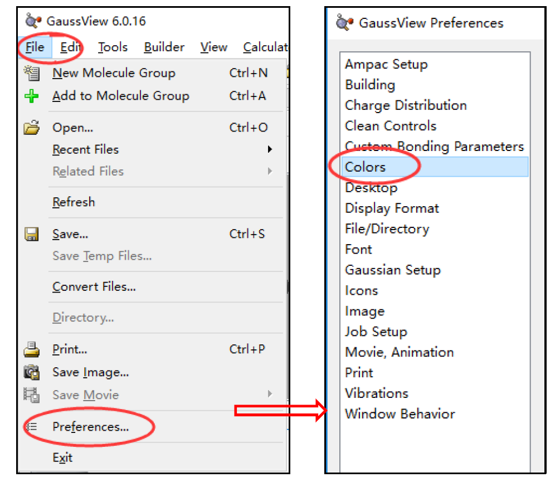Select Display Format preference category
Viewport: 560px width, 482px height.
(392, 208)
